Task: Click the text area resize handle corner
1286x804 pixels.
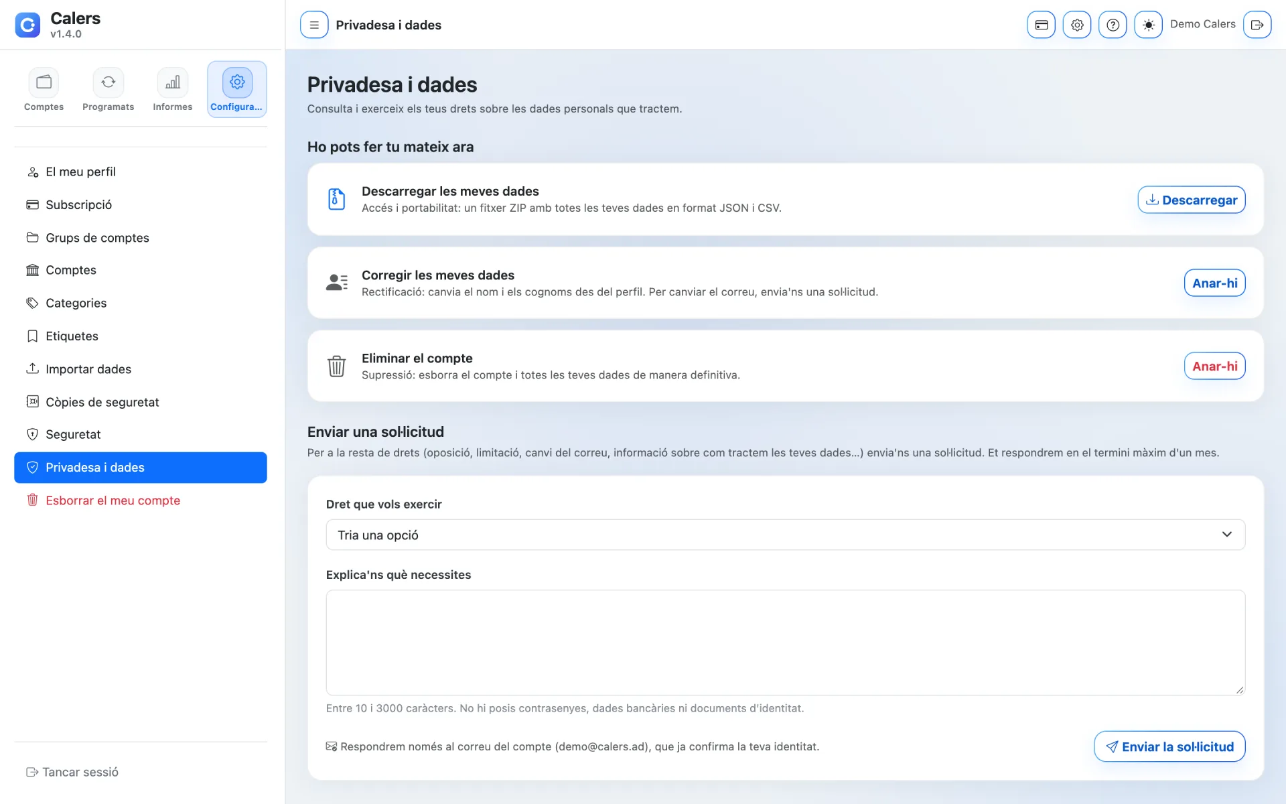Action: [x=1240, y=690]
